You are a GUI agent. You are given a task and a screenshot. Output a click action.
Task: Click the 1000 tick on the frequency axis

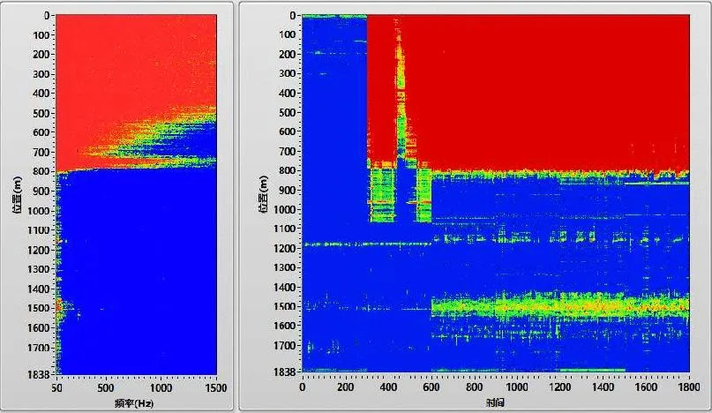(161, 387)
